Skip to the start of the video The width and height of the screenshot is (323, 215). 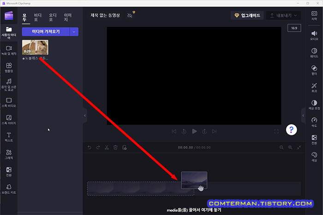coord(174,131)
